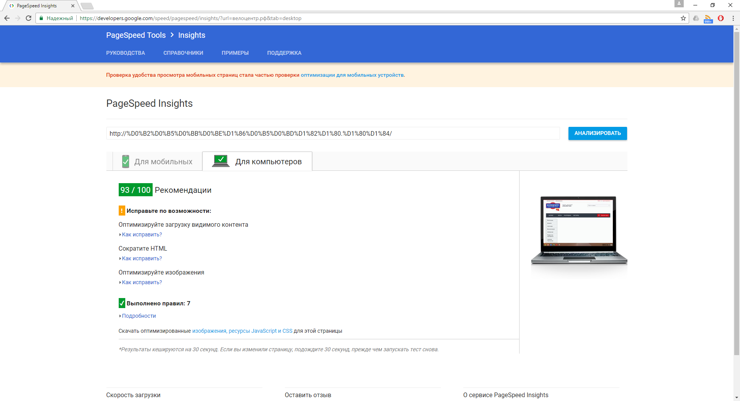Click the cached results 30 секунд footnote
This screenshot has width=740, height=401.
[279, 349]
